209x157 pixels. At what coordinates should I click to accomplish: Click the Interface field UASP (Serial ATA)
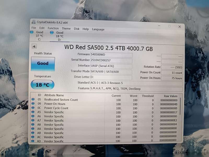click(x=111, y=66)
